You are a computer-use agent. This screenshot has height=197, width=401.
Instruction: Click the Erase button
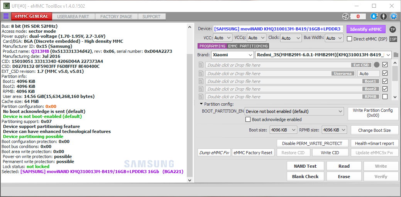coord(344,176)
